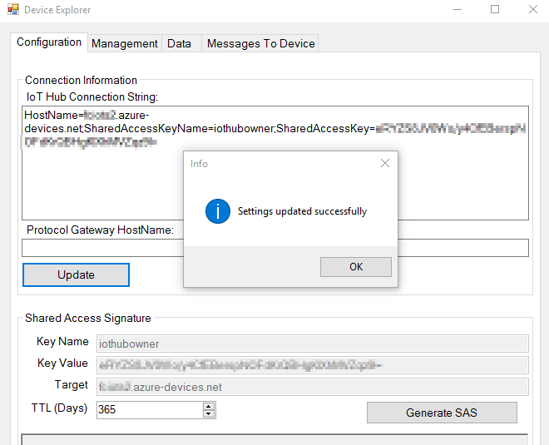Click the TTL (Days) value 365
549x445 pixels.
coord(150,409)
